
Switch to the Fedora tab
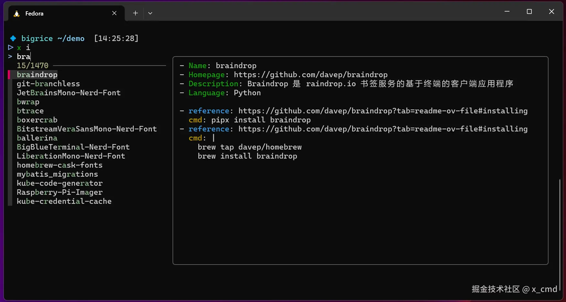[58, 14]
